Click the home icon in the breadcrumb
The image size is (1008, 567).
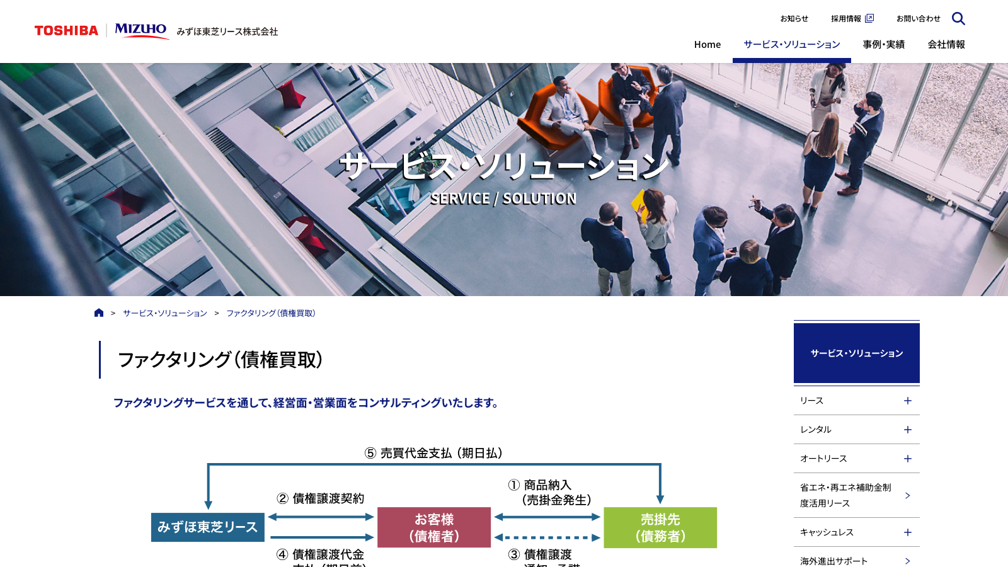[x=99, y=312]
